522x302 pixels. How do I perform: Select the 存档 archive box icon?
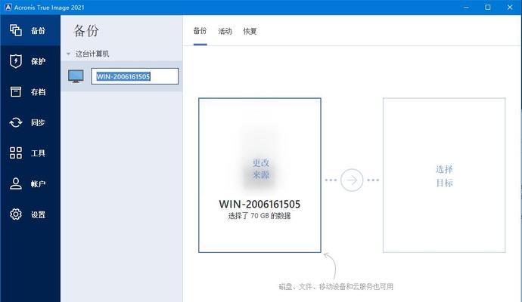pyautogui.click(x=16, y=91)
